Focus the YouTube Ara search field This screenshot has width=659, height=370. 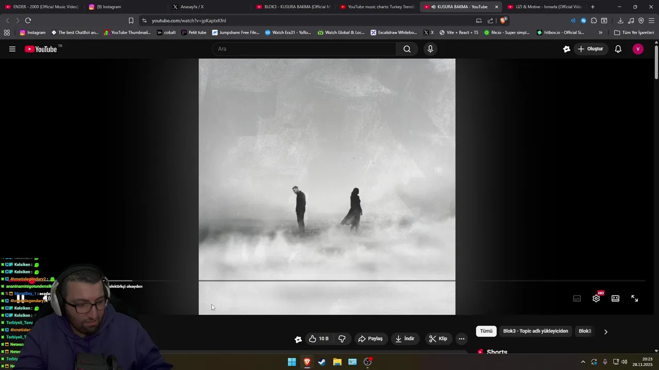click(x=304, y=49)
